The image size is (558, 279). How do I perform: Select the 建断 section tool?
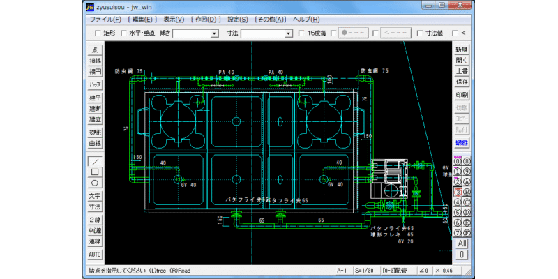(95, 109)
